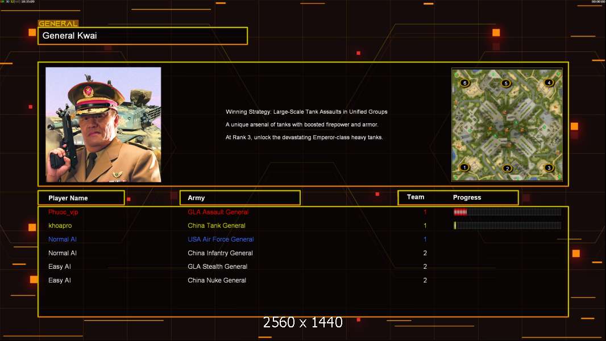The height and width of the screenshot is (341, 606).
Task: Select the Easy AI with China Nuke General
Action: pos(60,280)
